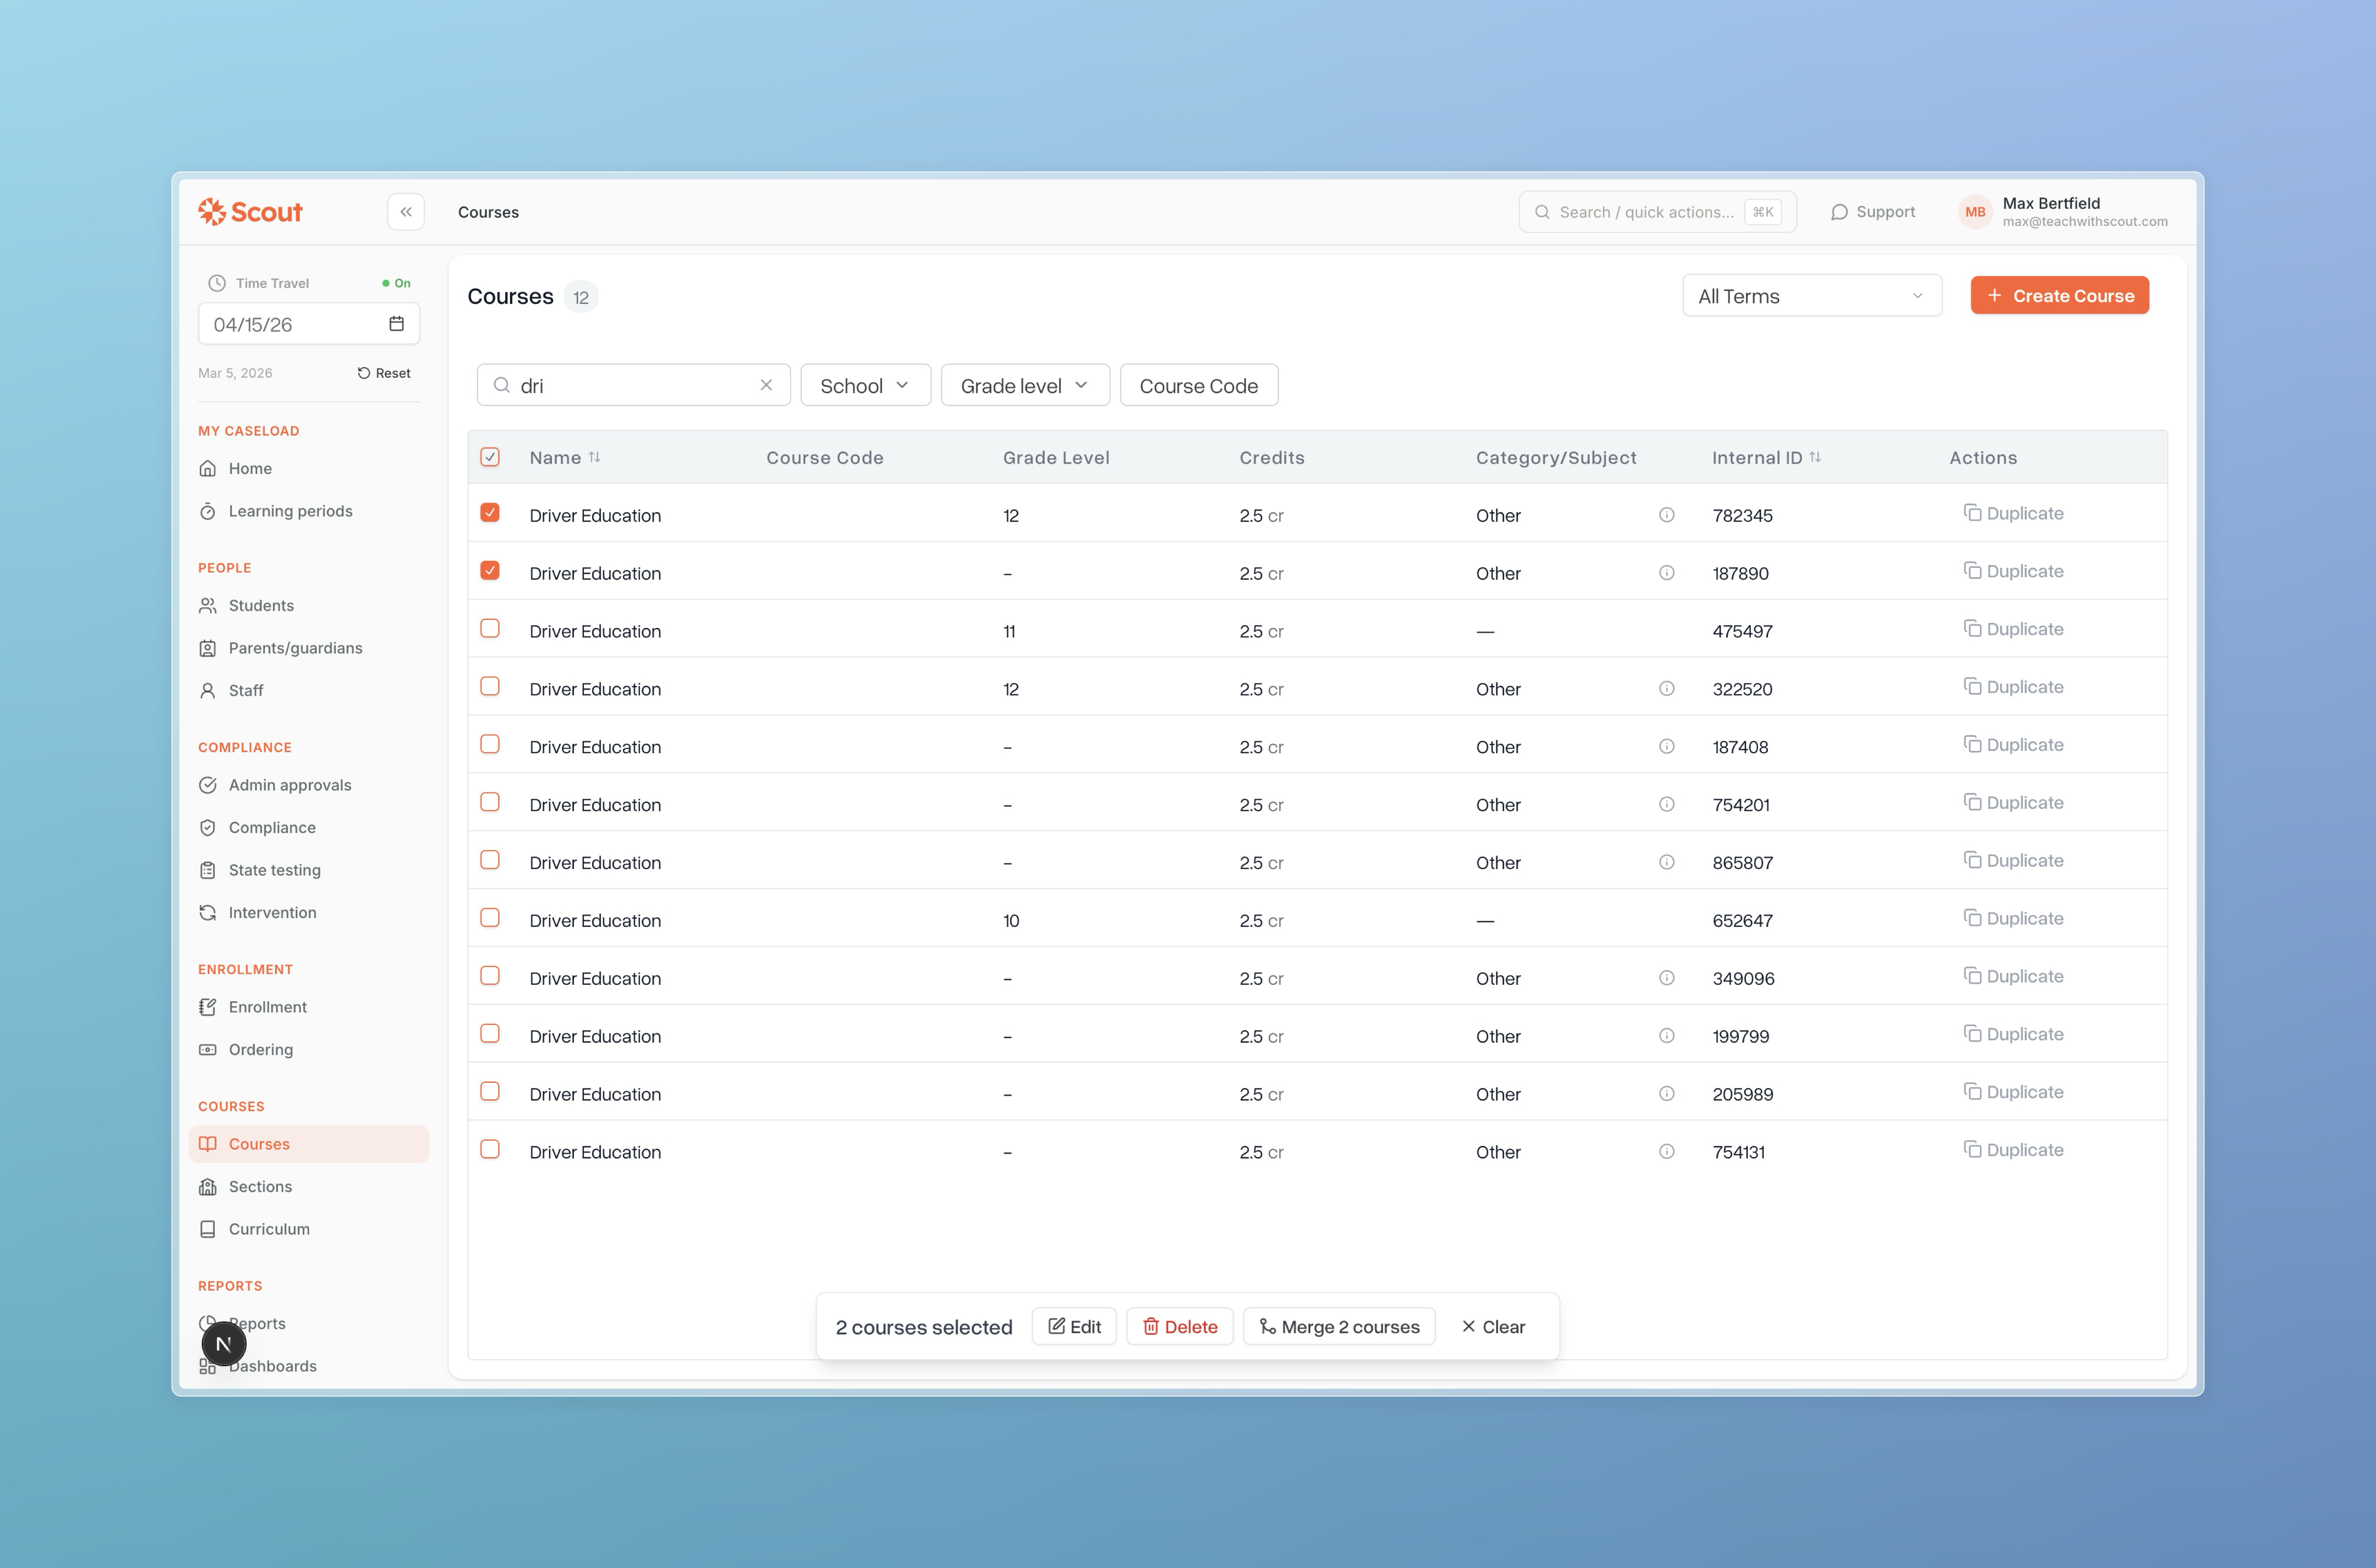Sort courses by Name column arrows
This screenshot has height=1568, width=2376.
coord(595,457)
